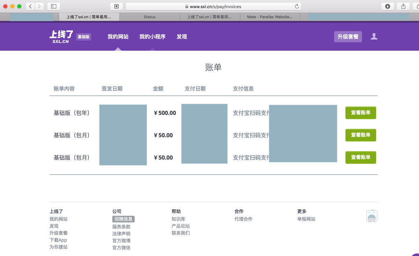419x256 pixels.
Task: Open footer link 下载App
Action: pos(58,240)
